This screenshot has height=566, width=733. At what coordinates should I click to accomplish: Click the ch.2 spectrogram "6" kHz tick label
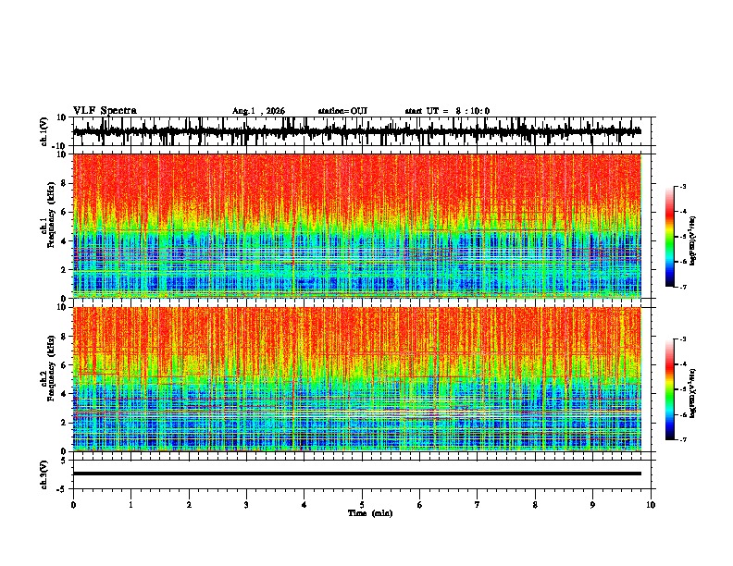coord(64,364)
